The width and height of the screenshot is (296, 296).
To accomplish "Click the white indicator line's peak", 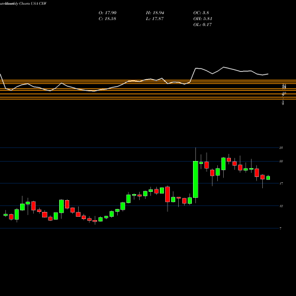I will tap(224, 67).
